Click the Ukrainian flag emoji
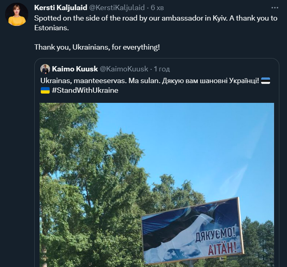Screen dimensions: 287x267 [45, 90]
